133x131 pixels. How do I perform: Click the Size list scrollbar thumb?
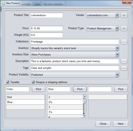pos(85,101)
